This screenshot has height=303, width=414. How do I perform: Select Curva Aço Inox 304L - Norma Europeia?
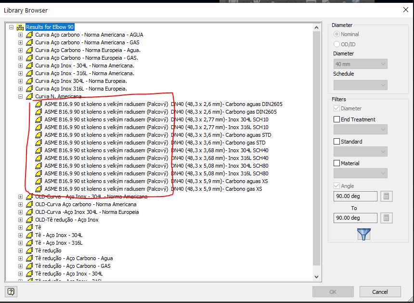81,81
